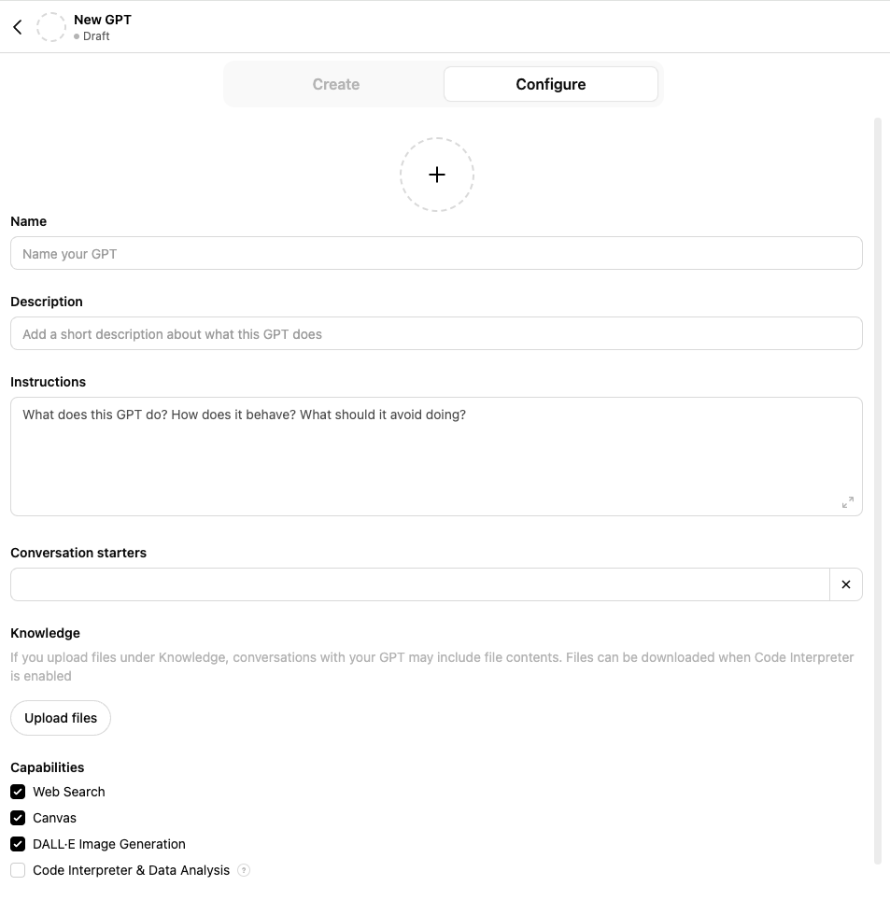Toggle off DALL·E Image Generation
Screen dimensions: 890x900
click(x=17, y=843)
